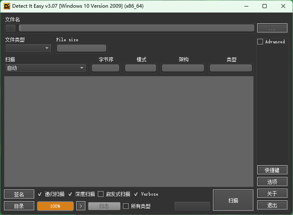Screen dimensions: 293x215
Task: Open the 文件类型 dropdown
Action: pyautogui.click(x=28, y=48)
